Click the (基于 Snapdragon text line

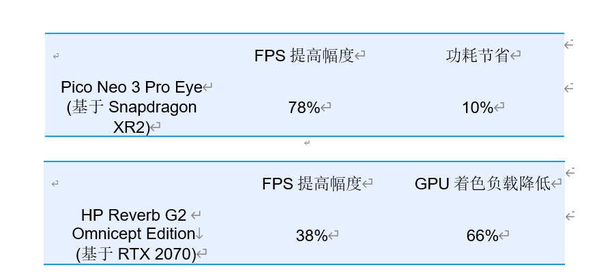click(x=132, y=107)
